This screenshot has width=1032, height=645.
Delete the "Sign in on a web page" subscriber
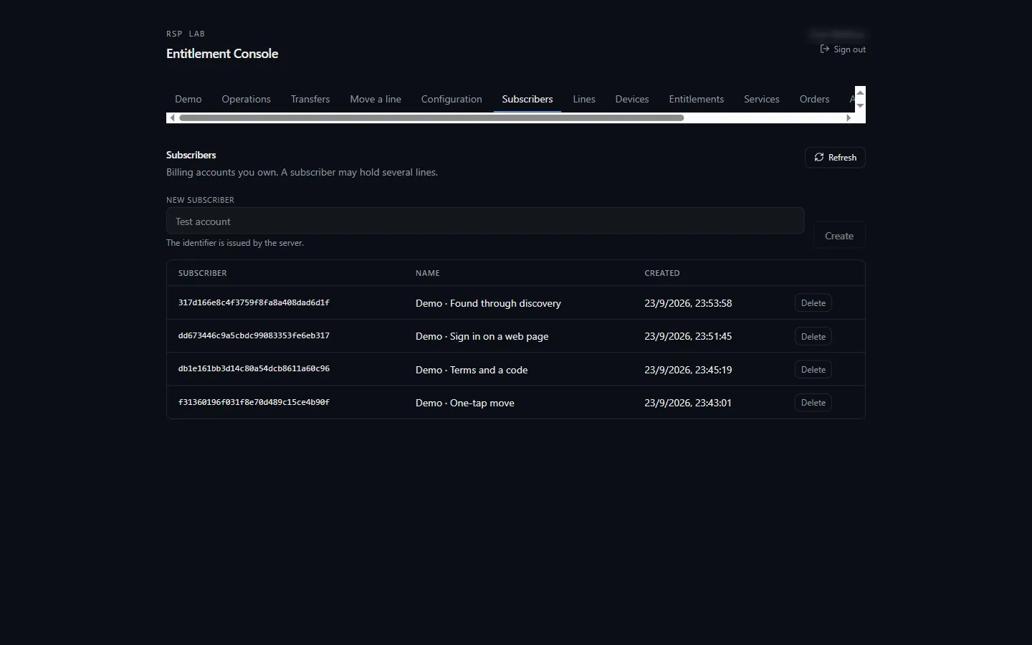[x=813, y=337]
